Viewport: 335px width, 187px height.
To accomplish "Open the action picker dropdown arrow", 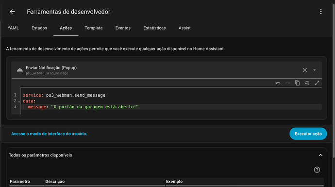I will click(315, 70).
